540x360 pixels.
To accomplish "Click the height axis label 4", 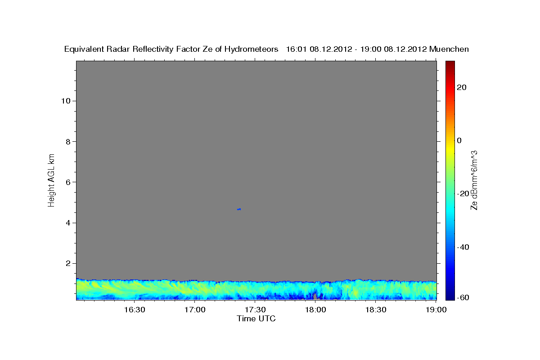I will (68, 223).
